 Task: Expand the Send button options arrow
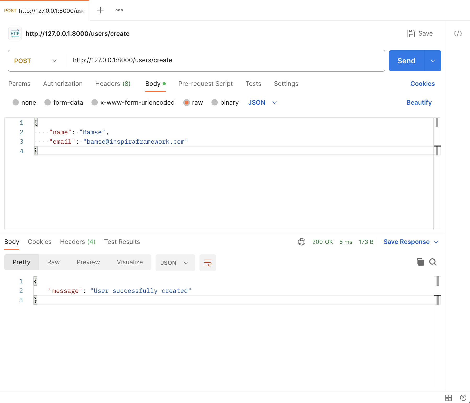(433, 61)
